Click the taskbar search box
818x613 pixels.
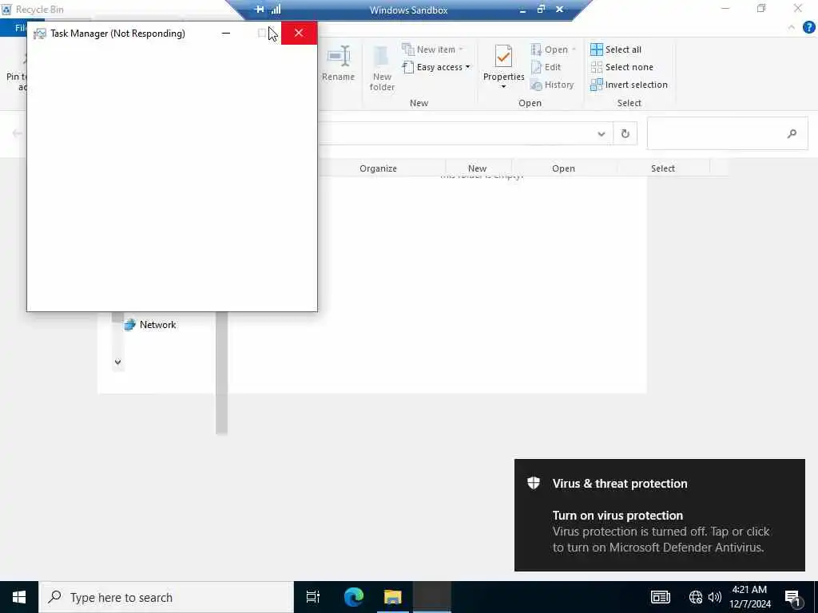click(166, 597)
